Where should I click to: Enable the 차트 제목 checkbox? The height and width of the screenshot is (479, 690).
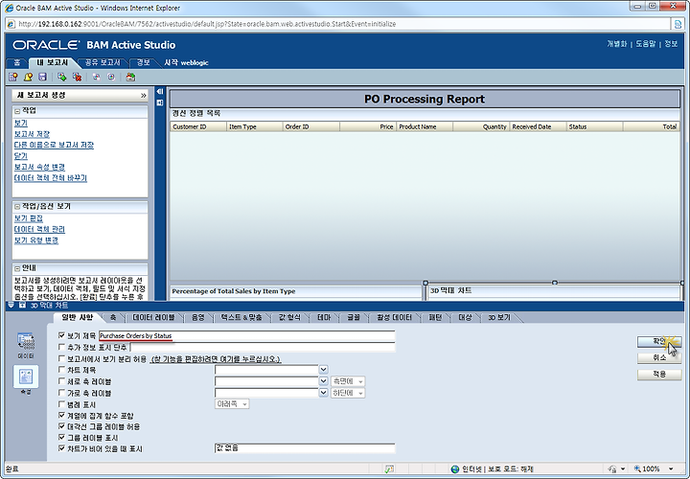pos(61,370)
